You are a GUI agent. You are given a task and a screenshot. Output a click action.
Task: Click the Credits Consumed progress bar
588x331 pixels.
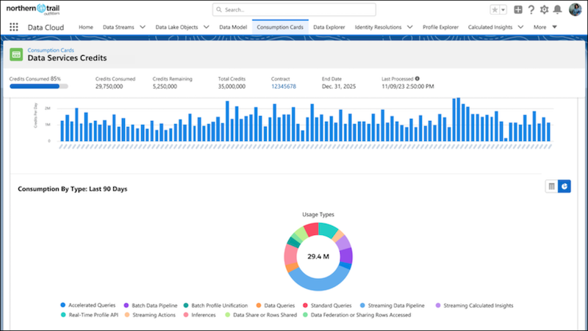pyautogui.click(x=39, y=86)
